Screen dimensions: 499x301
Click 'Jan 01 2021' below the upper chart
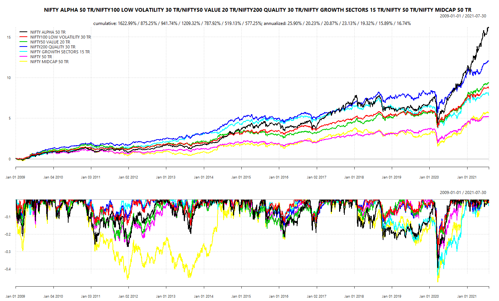(x=467, y=177)
